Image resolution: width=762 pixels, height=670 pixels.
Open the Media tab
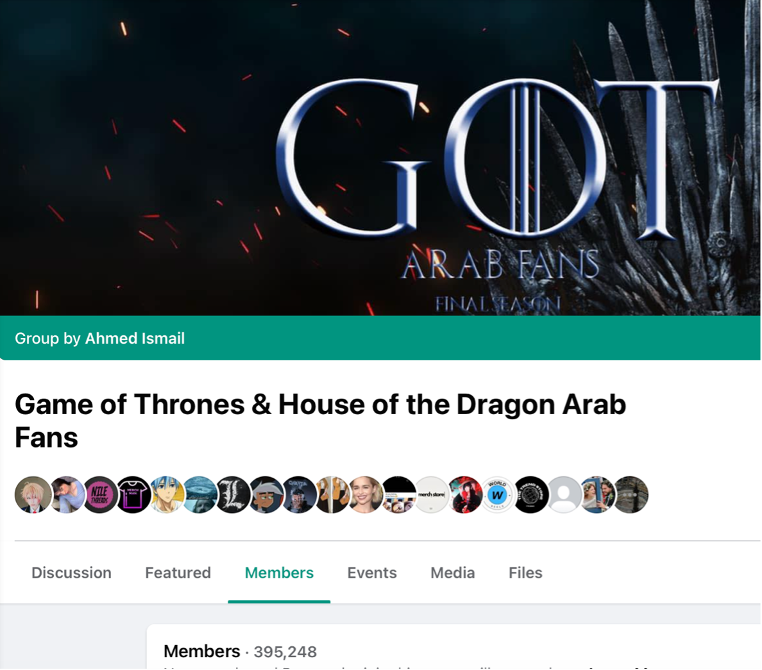452,573
